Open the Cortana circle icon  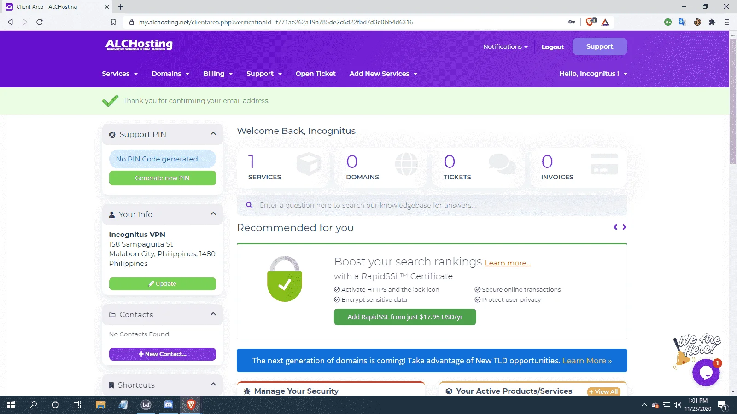pyautogui.click(x=55, y=405)
